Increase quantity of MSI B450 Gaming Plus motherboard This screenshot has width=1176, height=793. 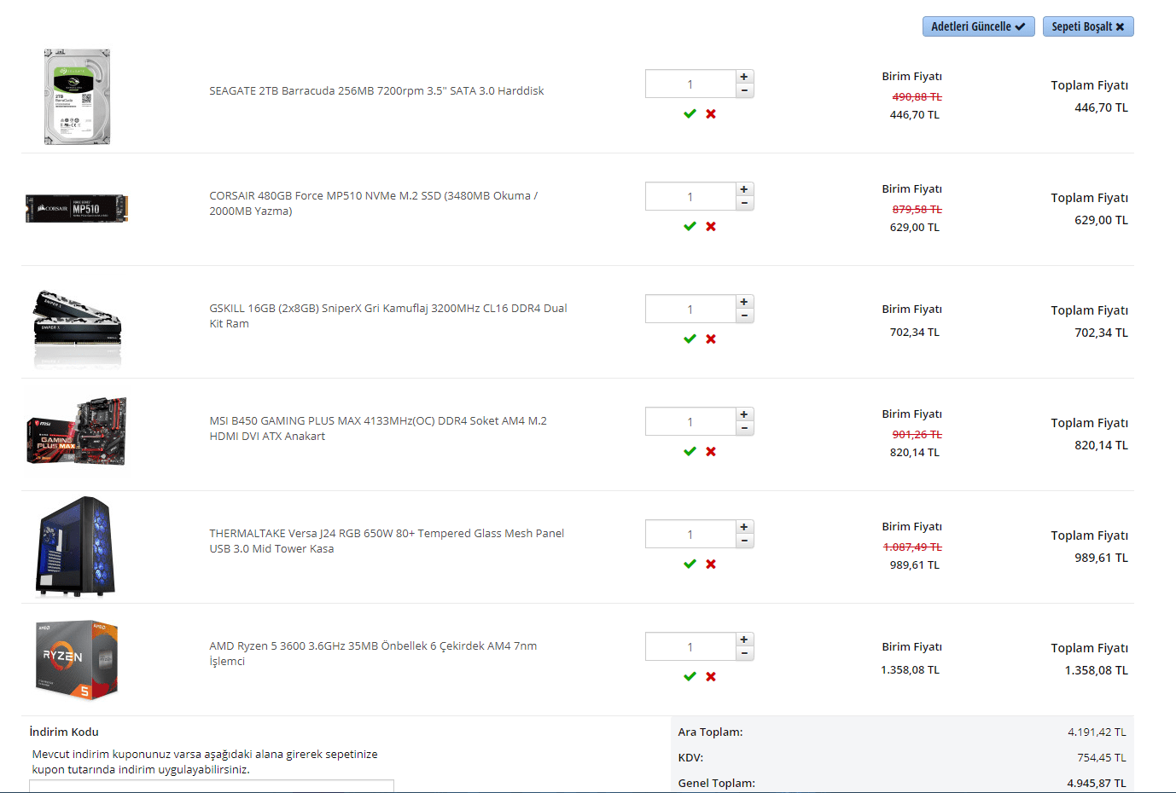coord(744,414)
